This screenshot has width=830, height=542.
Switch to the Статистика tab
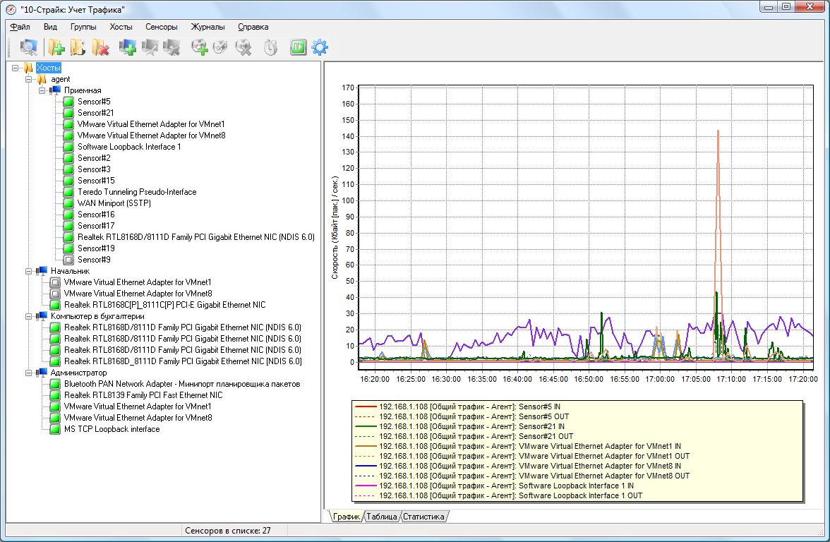coord(423,517)
